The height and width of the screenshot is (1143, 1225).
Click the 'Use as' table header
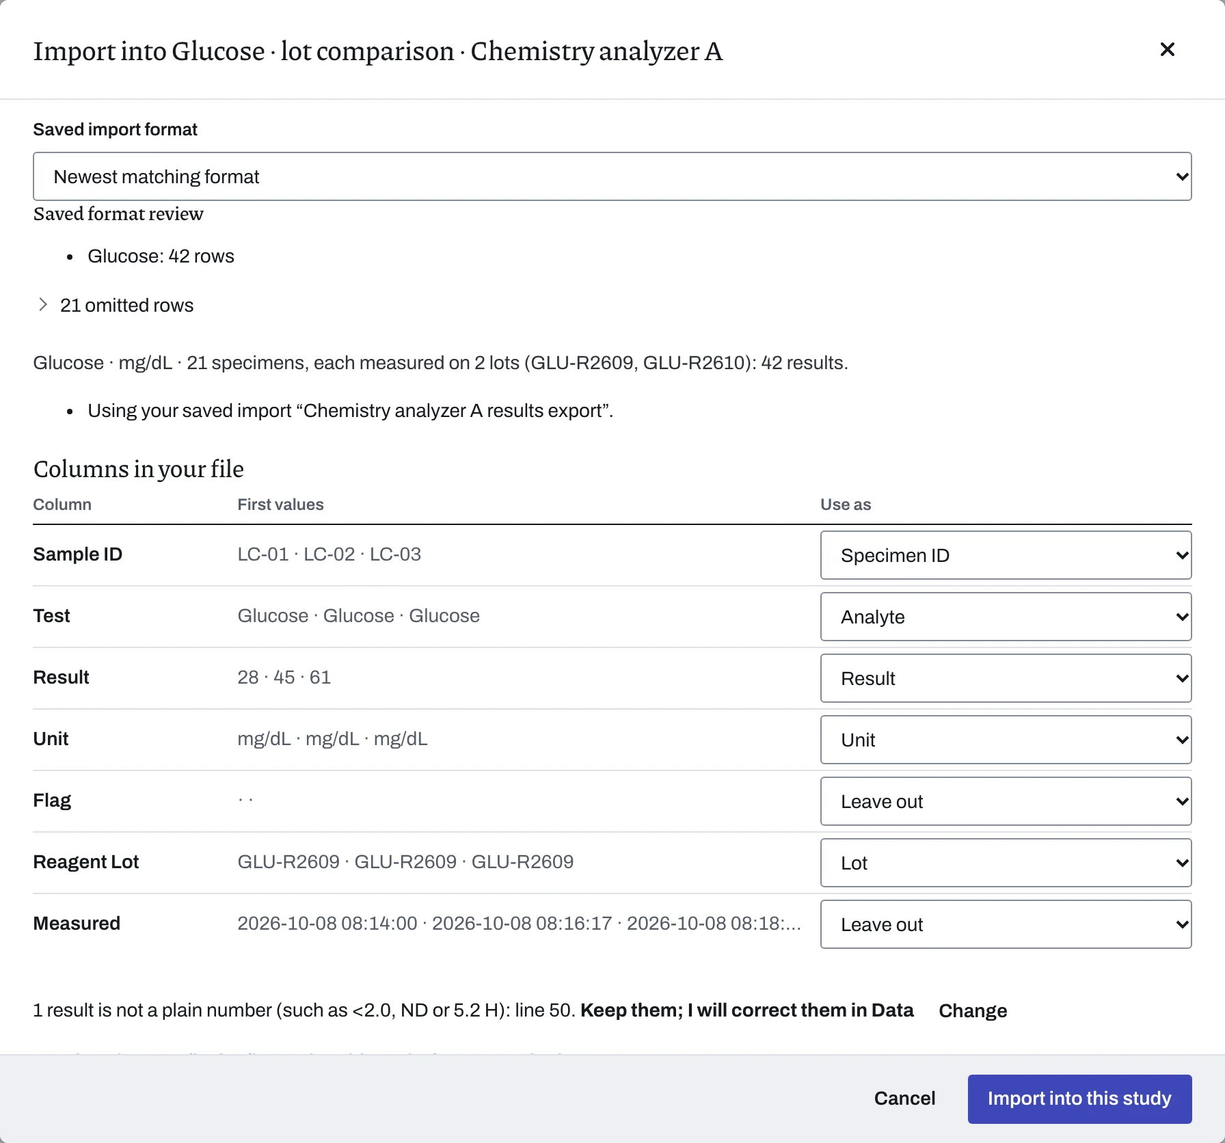[x=846, y=505]
